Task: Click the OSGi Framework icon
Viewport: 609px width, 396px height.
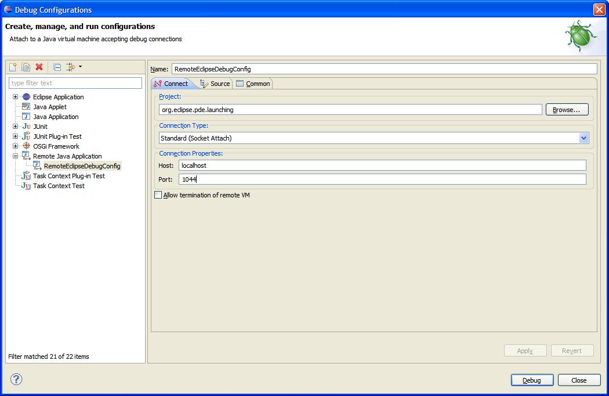Action: pyautogui.click(x=26, y=146)
